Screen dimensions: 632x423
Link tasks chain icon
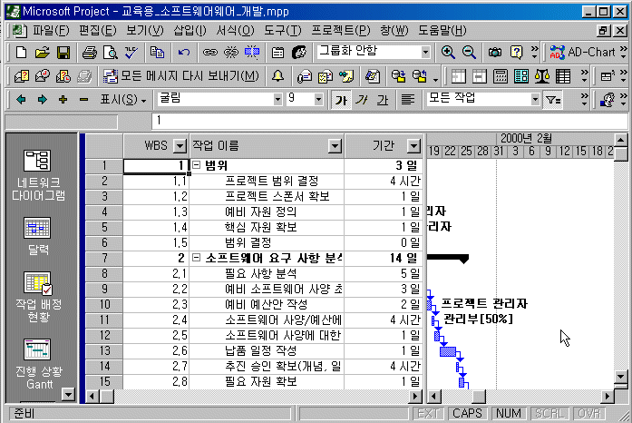(x=210, y=53)
